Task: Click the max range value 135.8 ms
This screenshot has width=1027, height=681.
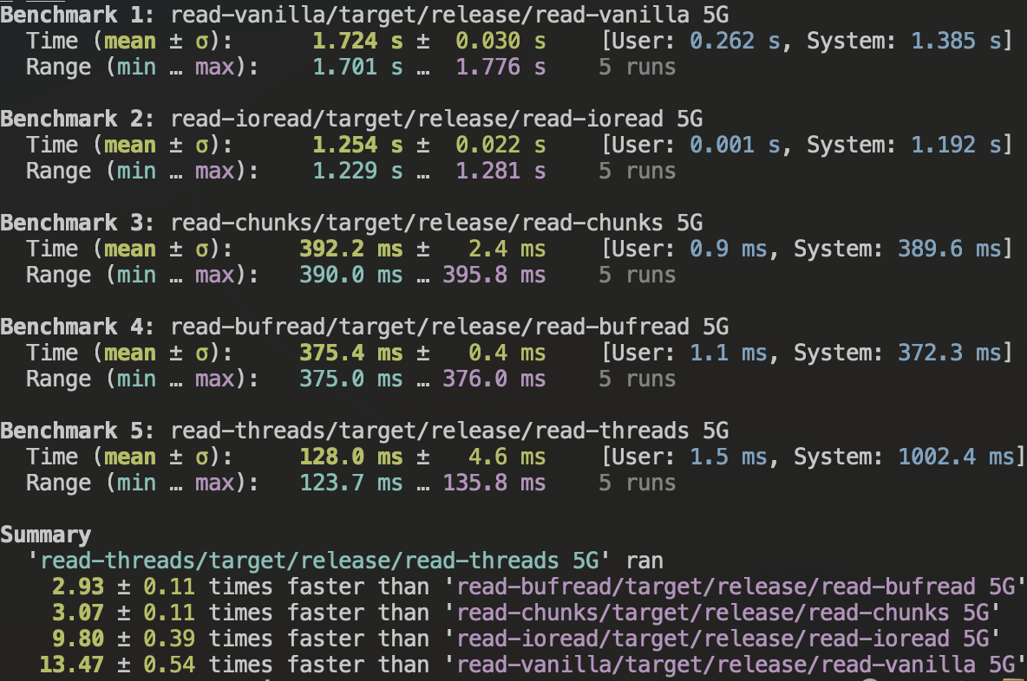Action: (494, 483)
